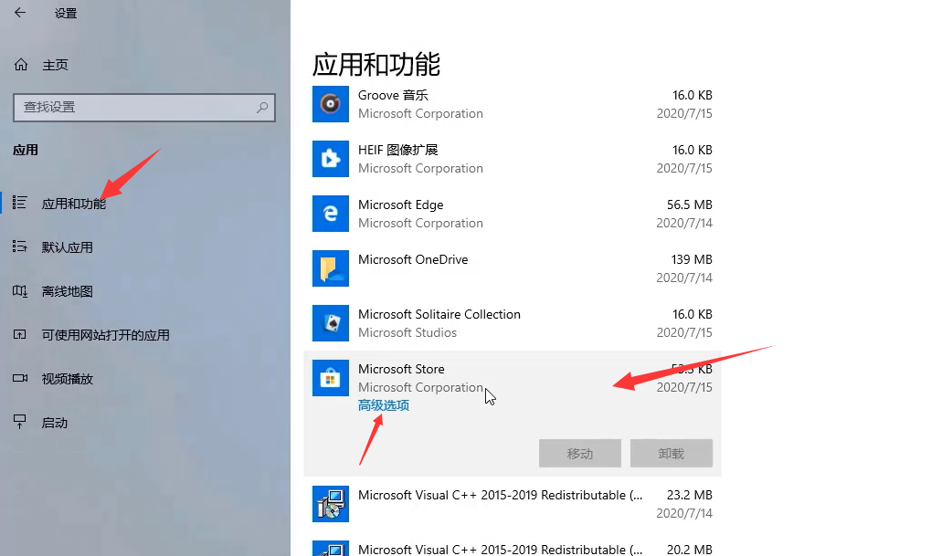Click the HEIF 图像扩展 app icon
Image resolution: width=931 pixels, height=556 pixels.
click(330, 159)
